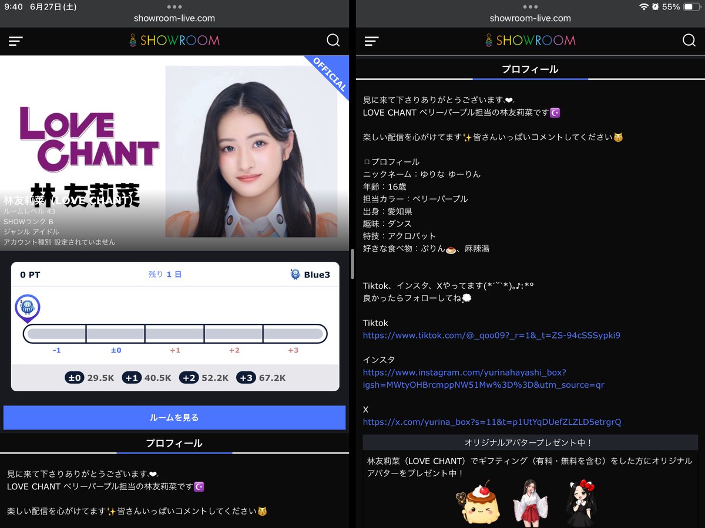Tap the split view divider handle
This screenshot has height=528, width=705.
352,264
